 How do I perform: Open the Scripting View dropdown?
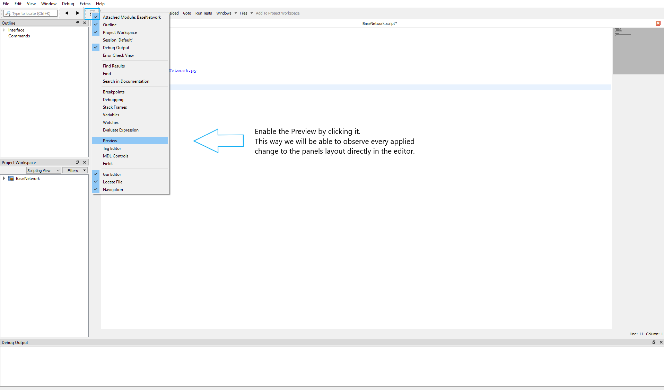44,171
